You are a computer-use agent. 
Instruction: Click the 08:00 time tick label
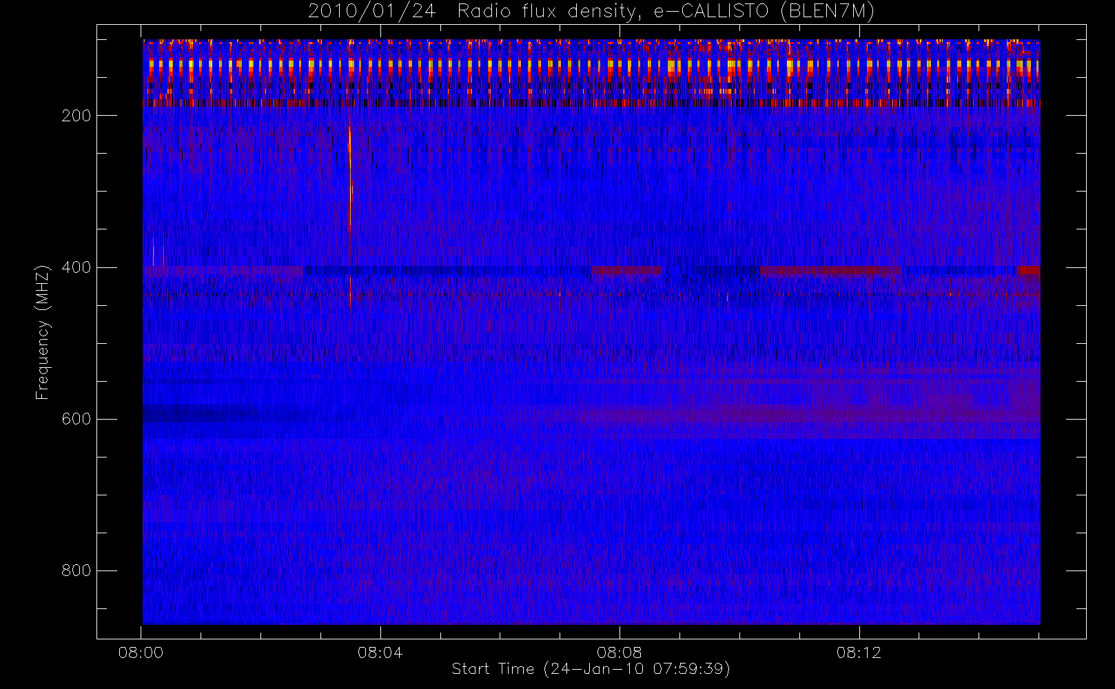click(141, 652)
